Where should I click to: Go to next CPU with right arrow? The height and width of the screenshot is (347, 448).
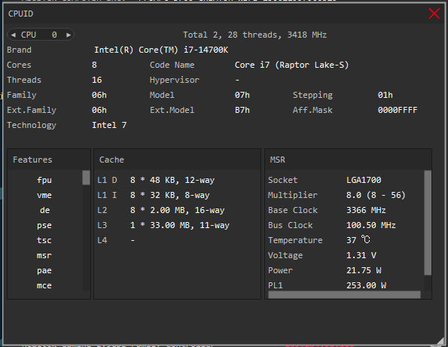tap(69, 35)
